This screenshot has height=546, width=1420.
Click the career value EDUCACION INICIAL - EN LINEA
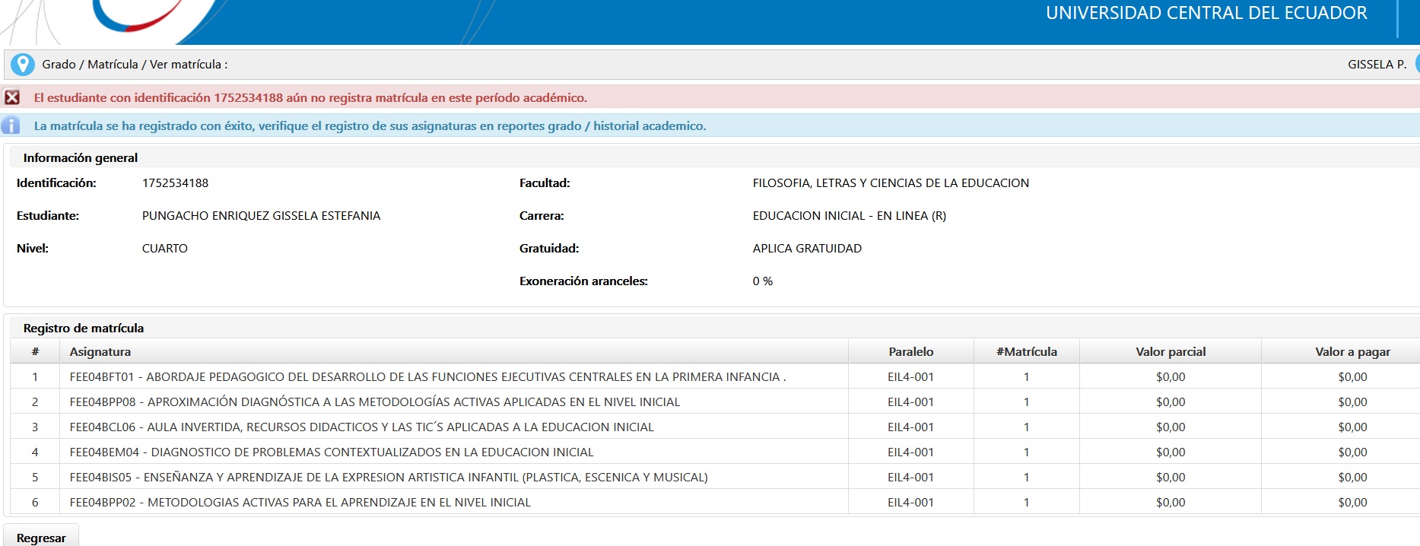(x=850, y=215)
